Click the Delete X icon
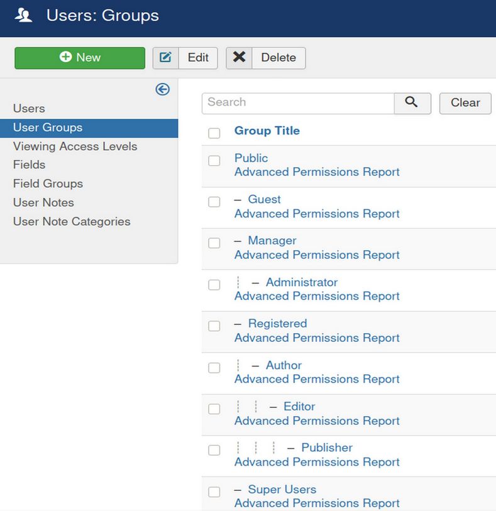The width and height of the screenshot is (496, 511). (239, 58)
